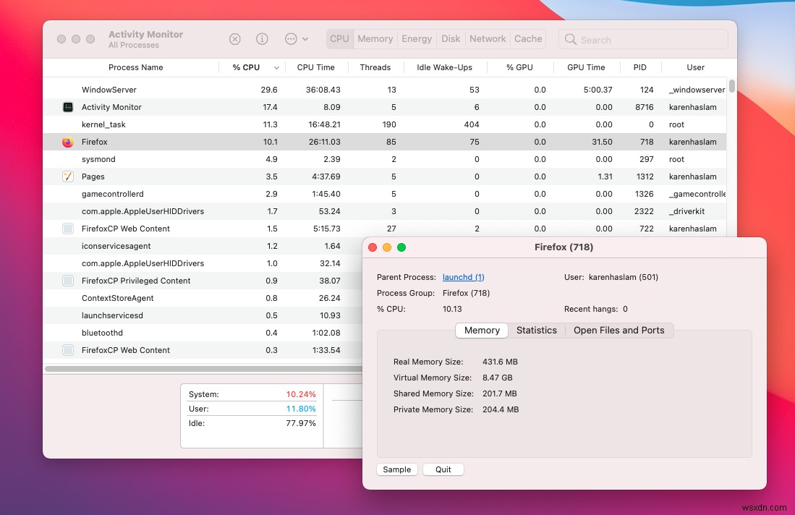The width and height of the screenshot is (795, 515).
Task: Click the inspect process info icon
Action: pos(263,39)
